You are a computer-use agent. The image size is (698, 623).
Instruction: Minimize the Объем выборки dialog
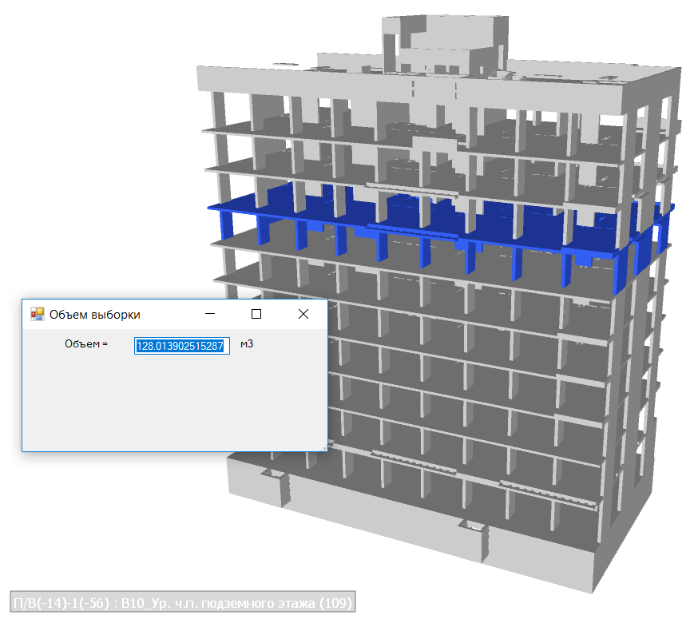point(210,314)
